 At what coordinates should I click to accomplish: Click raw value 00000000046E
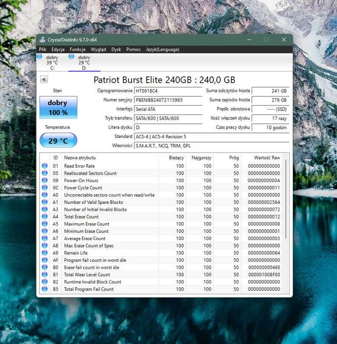(x=264, y=267)
